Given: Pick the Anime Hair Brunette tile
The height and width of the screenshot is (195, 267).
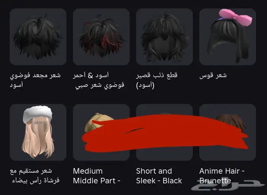Looking at the screenshot, I should coord(227,132).
